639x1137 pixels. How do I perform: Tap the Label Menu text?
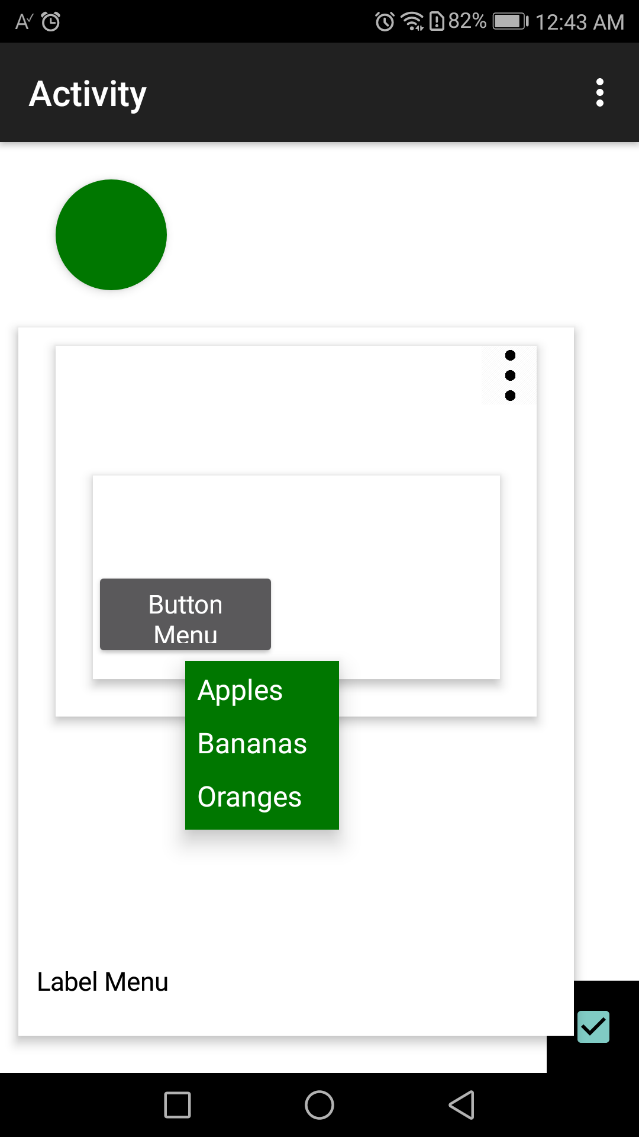pyautogui.click(x=102, y=982)
